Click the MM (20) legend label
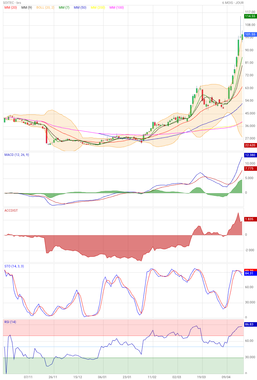Screen dimensions: 257x380 [10, 7]
